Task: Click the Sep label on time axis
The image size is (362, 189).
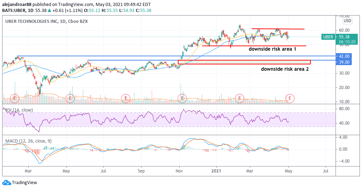Action: click(141, 171)
